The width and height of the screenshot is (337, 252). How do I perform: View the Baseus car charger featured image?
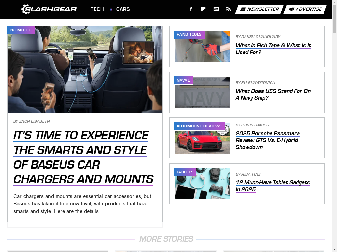[x=85, y=70]
